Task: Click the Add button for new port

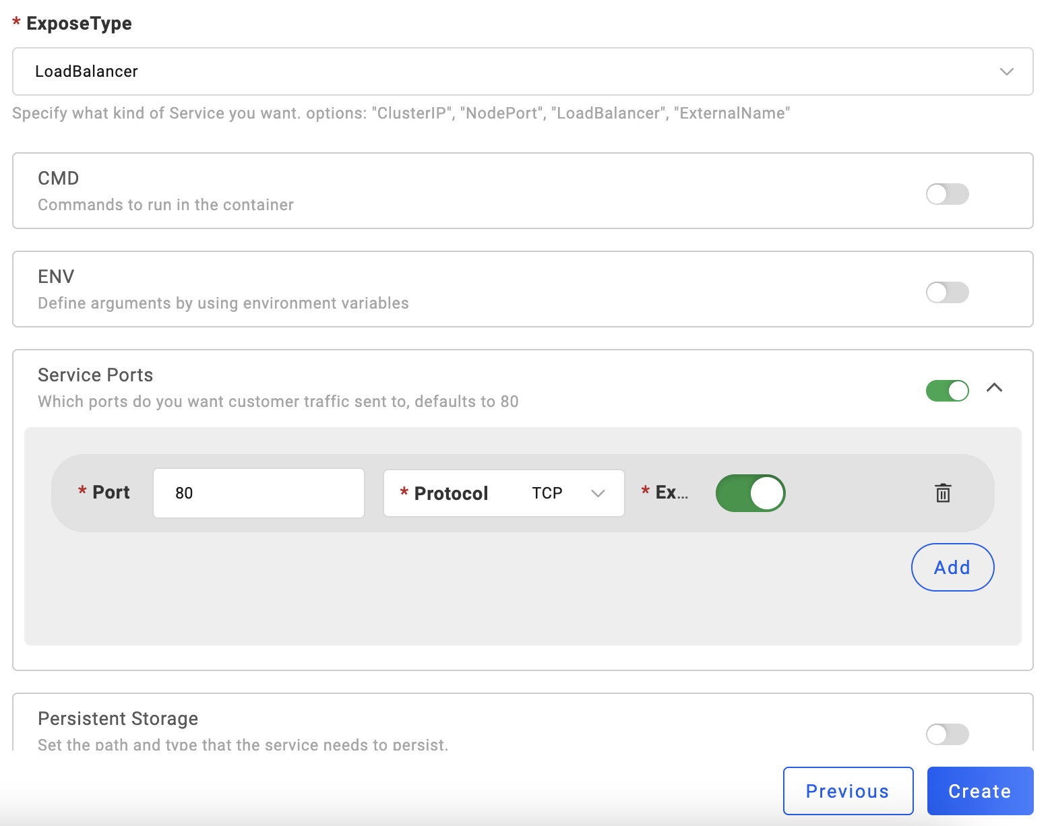Action: click(952, 567)
